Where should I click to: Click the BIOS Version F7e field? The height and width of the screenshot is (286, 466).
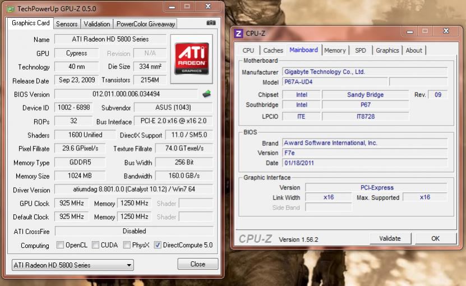coord(365,153)
